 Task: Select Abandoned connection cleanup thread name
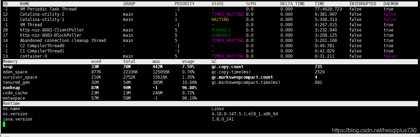[x=63, y=41]
